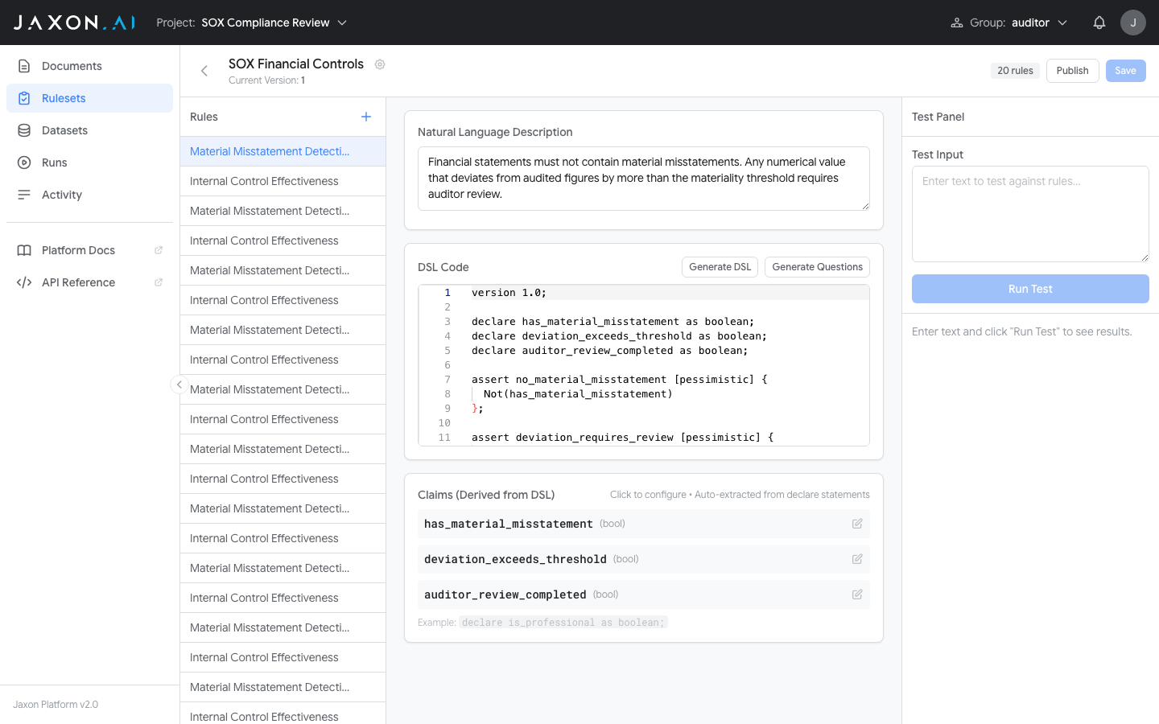Collapse the sidebar with the chevron handle
Image resolution: width=1159 pixels, height=724 pixels.
pos(179,385)
